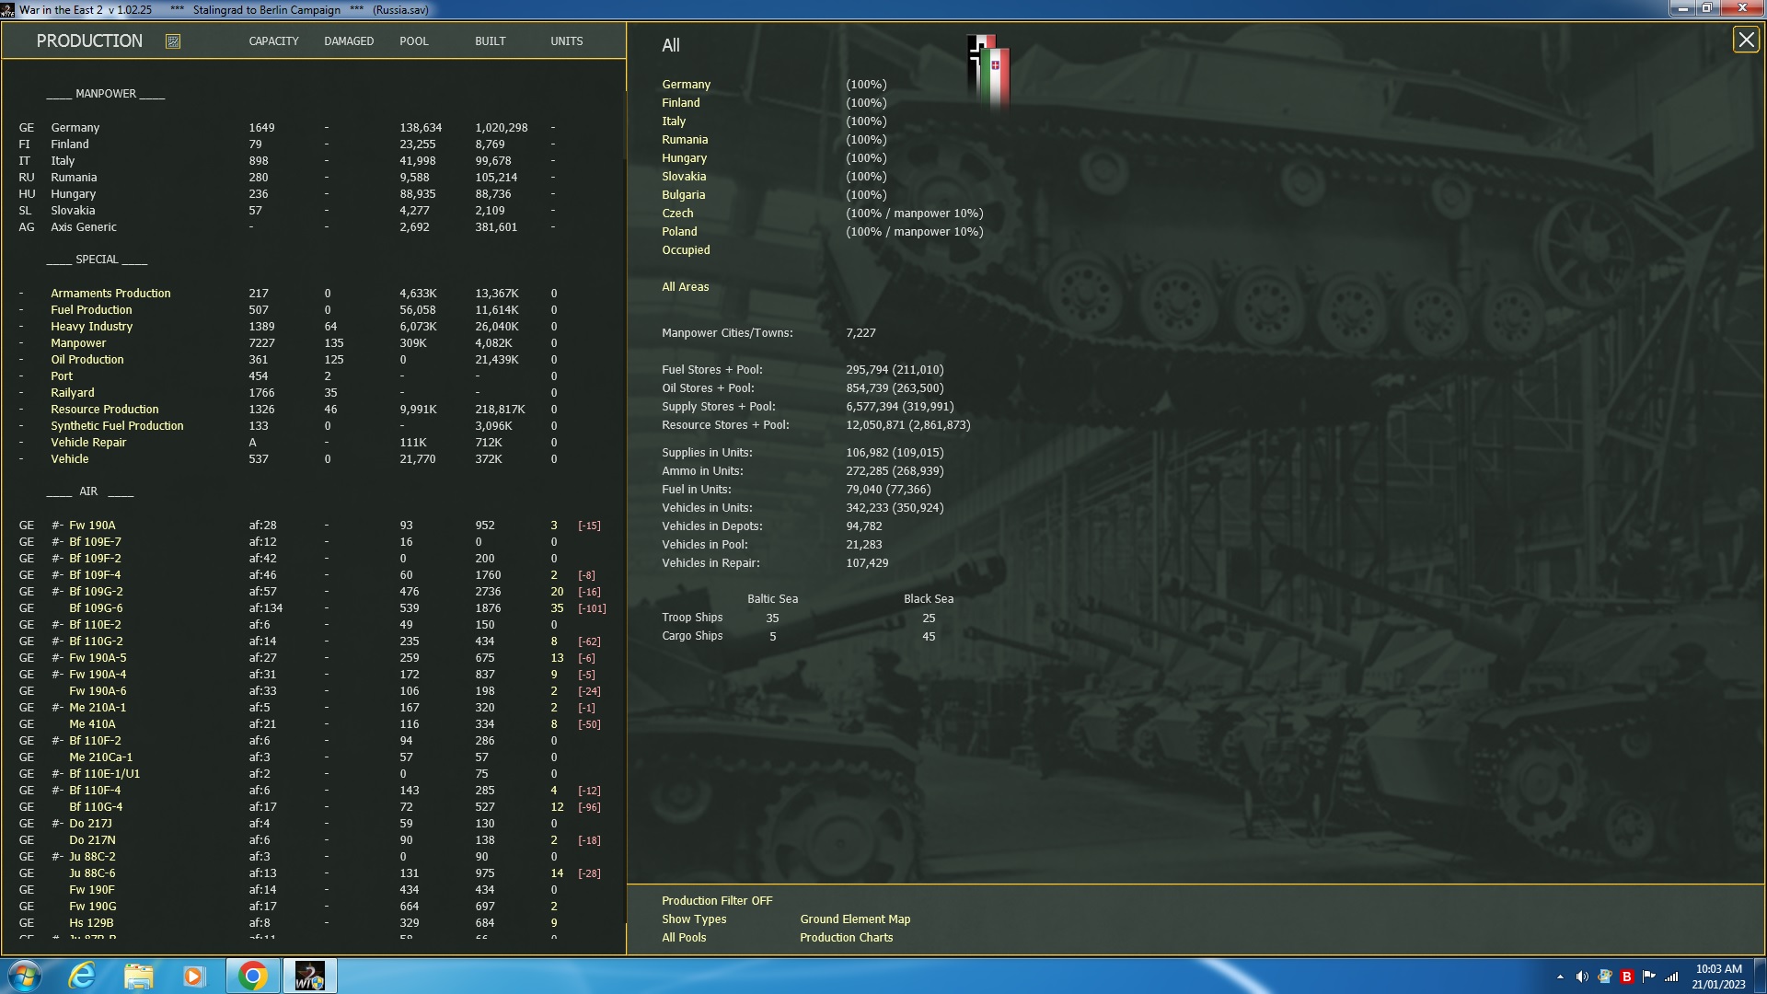Click the network signal icon in the tray
Image resolution: width=1767 pixels, height=994 pixels.
[x=1669, y=975]
